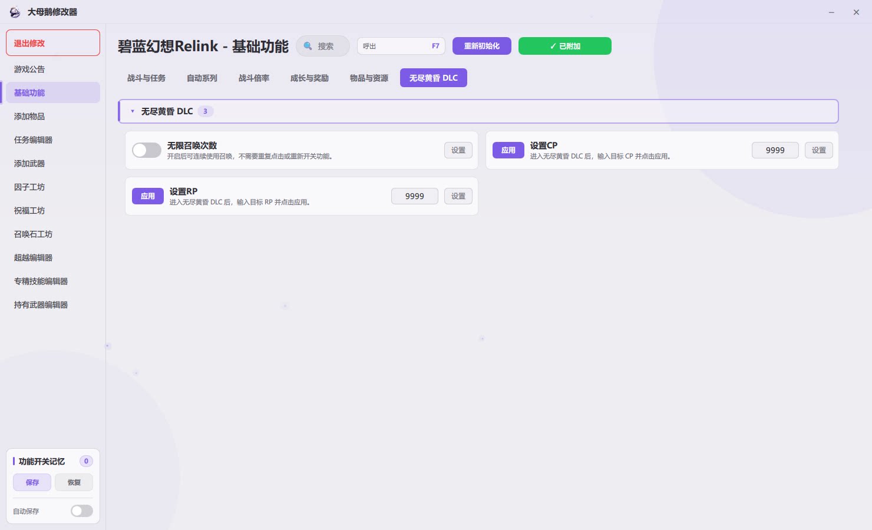Minimize the 大母鹅修改器 window
This screenshot has height=530, width=872.
(x=831, y=12)
